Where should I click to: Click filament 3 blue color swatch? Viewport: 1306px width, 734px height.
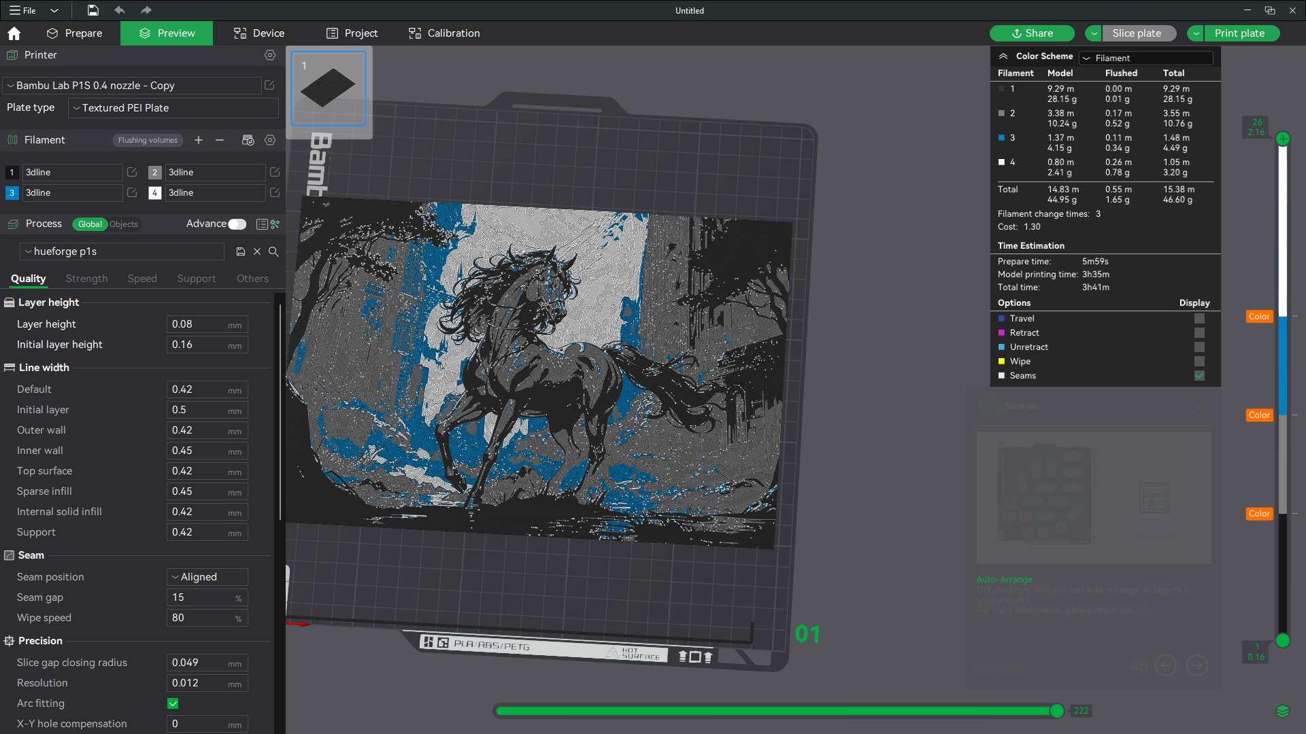point(12,193)
